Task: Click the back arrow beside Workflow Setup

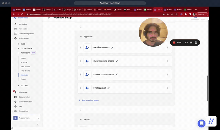Action: pos(49,18)
